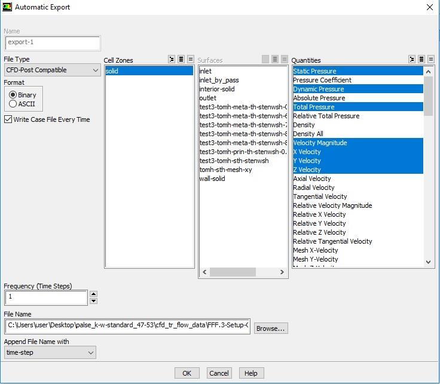Select the Density quantity

[x=358, y=125]
